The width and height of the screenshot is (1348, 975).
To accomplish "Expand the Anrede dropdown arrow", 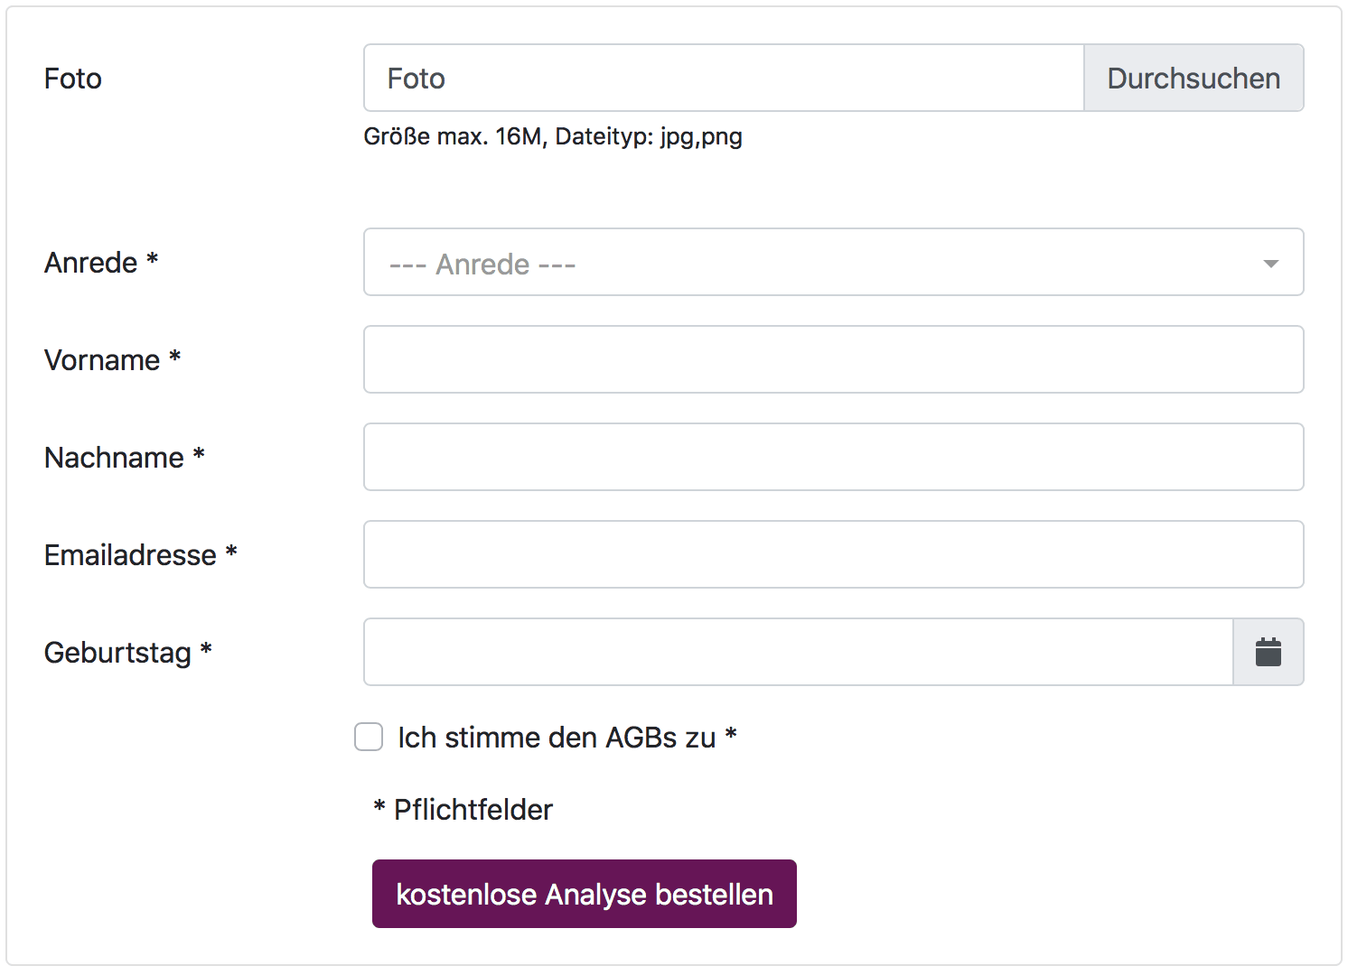I will click(x=1270, y=264).
